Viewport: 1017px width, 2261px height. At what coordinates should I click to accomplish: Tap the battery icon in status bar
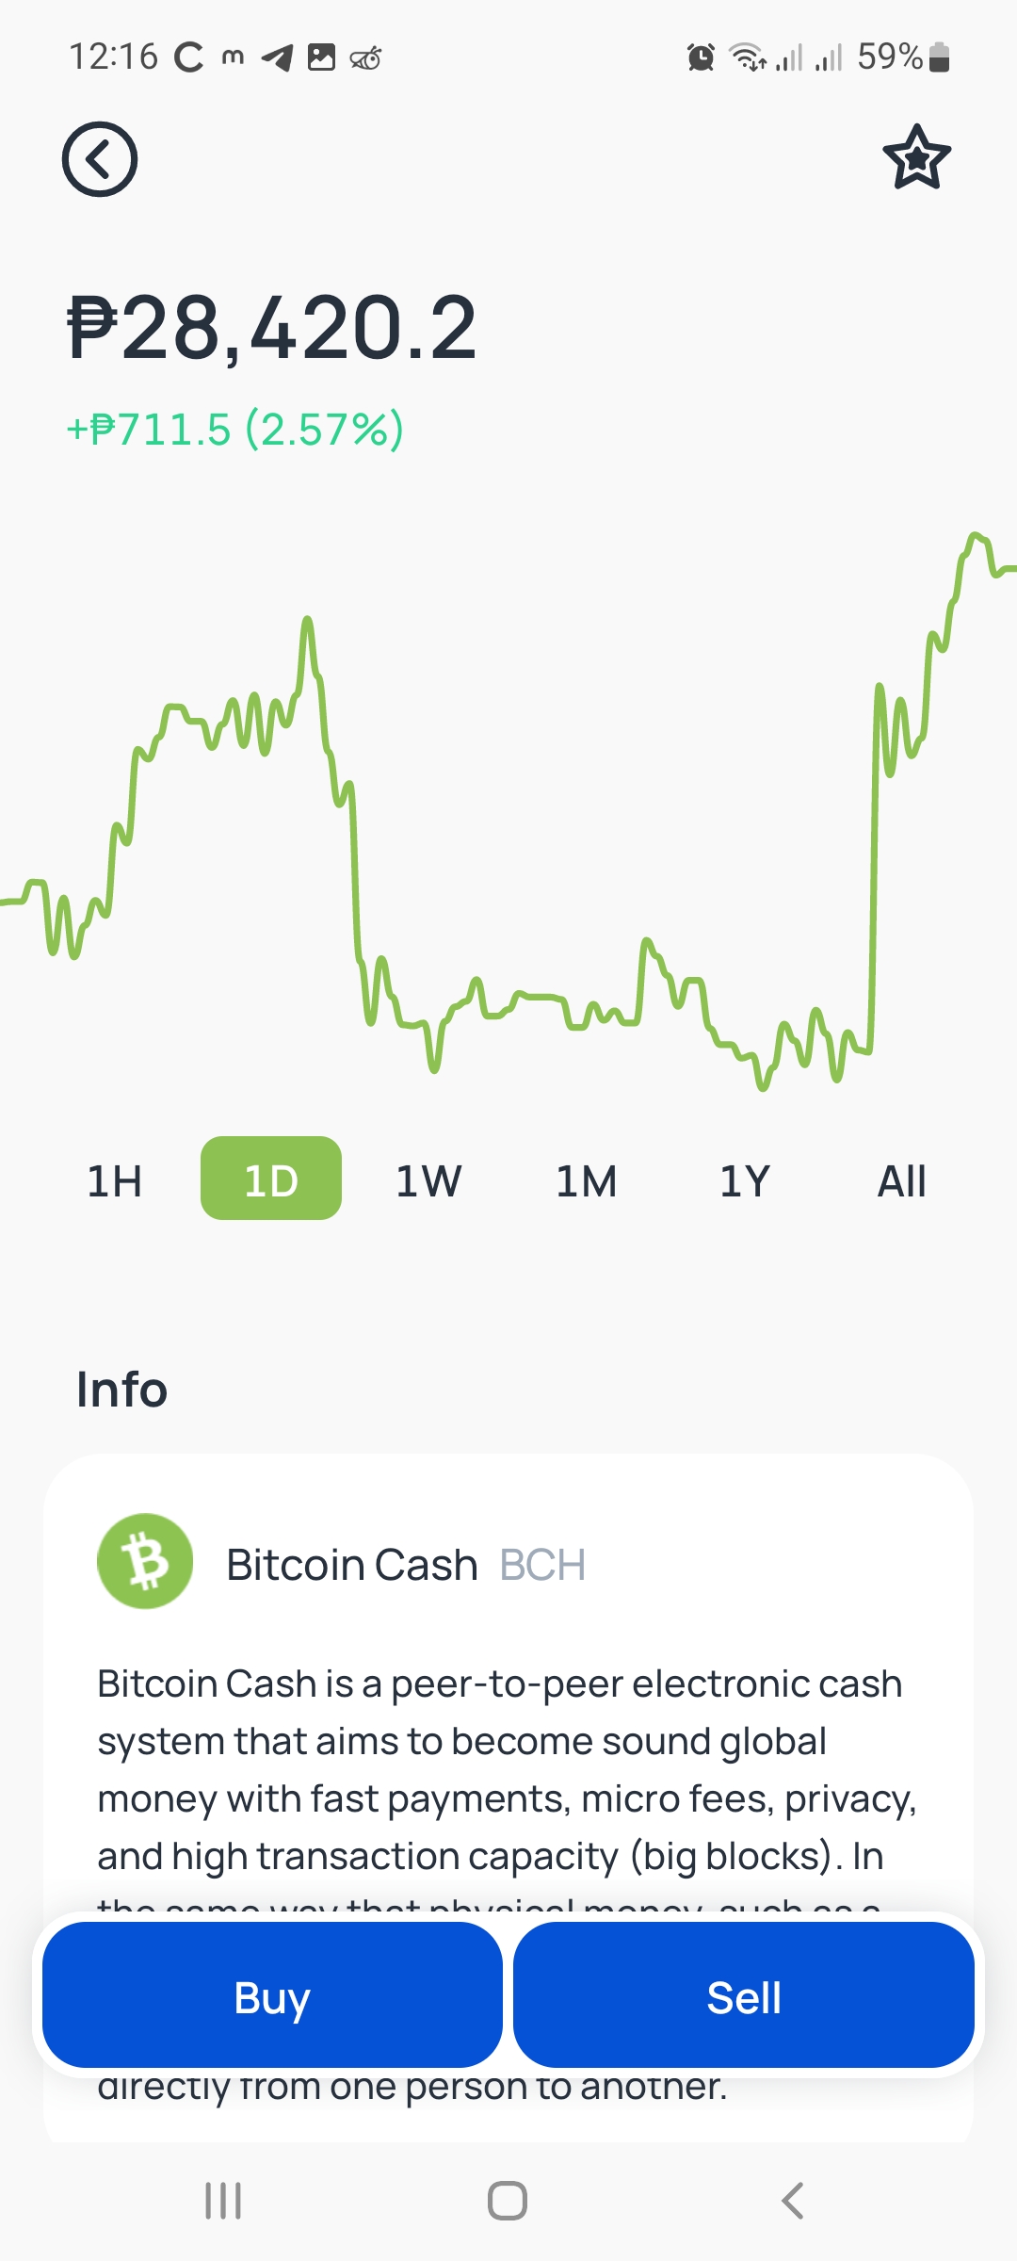coord(939,57)
